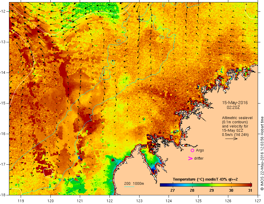Click the colorbar value 27
Screen dimensions: 264x204
tap(172, 190)
